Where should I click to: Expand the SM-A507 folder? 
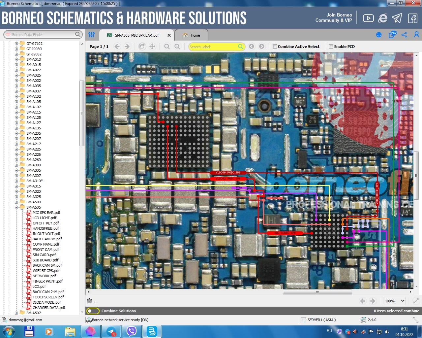[x=16, y=313]
